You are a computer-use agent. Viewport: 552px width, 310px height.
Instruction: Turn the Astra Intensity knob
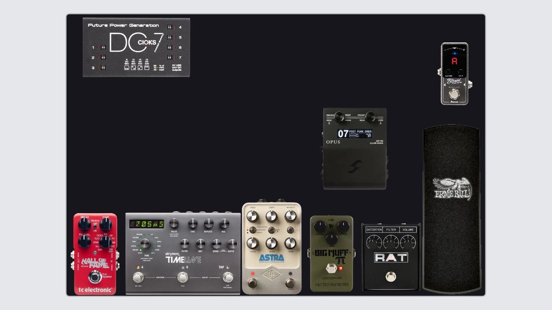pyautogui.click(x=291, y=216)
